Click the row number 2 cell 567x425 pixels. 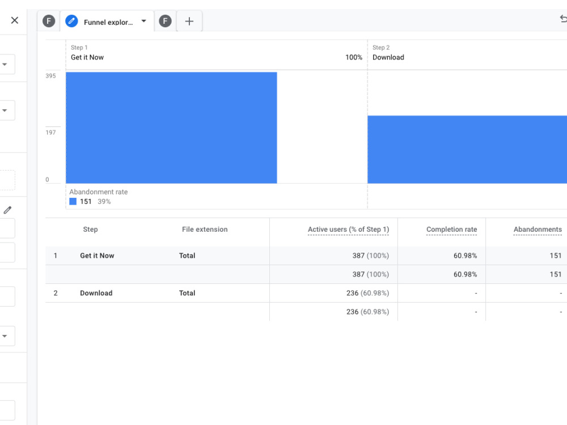(x=56, y=293)
